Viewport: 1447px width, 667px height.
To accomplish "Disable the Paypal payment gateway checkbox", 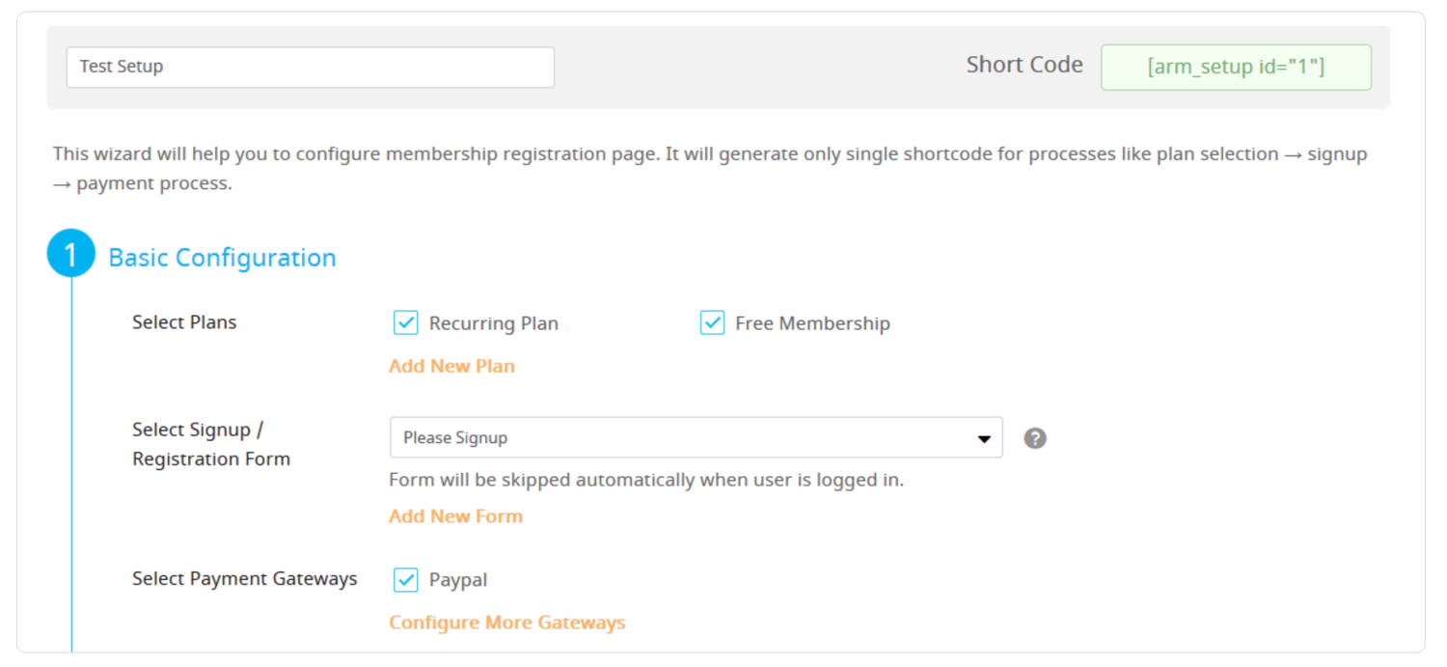I will 406,579.
